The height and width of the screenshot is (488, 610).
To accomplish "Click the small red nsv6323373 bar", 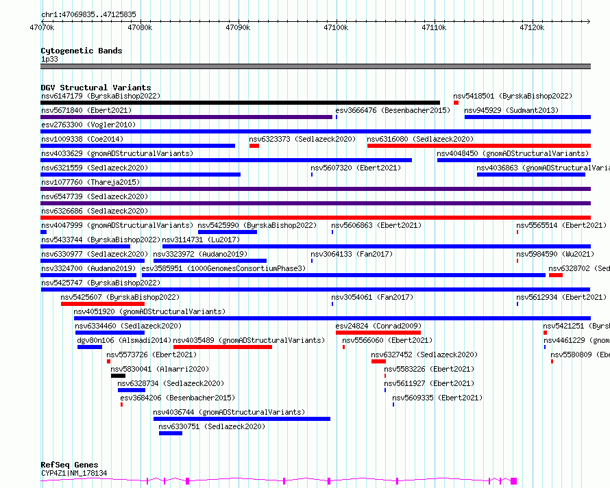I will 254,146.
